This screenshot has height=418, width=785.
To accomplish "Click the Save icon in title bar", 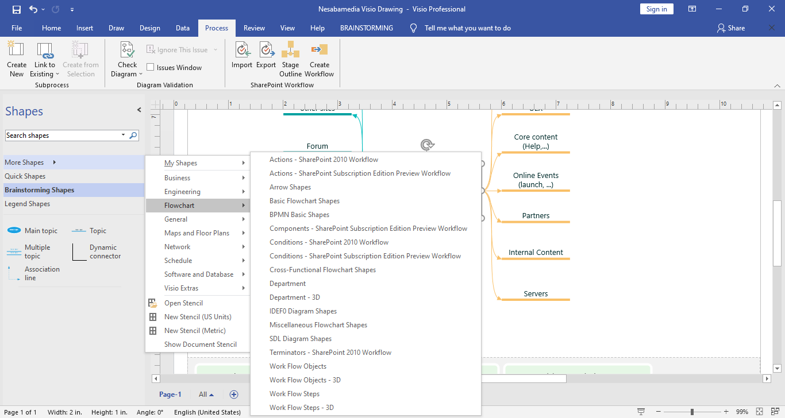I will pos(17,9).
